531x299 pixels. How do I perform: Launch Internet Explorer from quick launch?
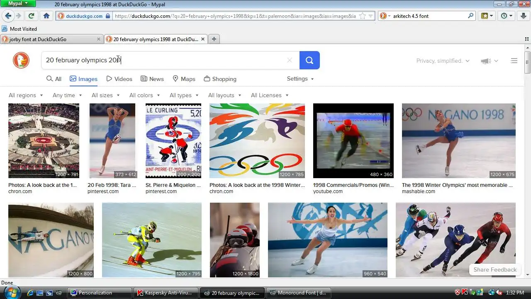point(30,293)
